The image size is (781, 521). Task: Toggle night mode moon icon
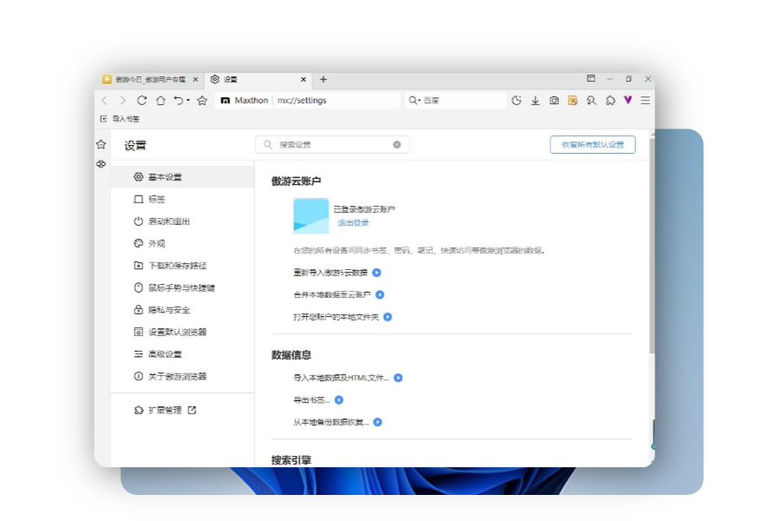tap(516, 100)
